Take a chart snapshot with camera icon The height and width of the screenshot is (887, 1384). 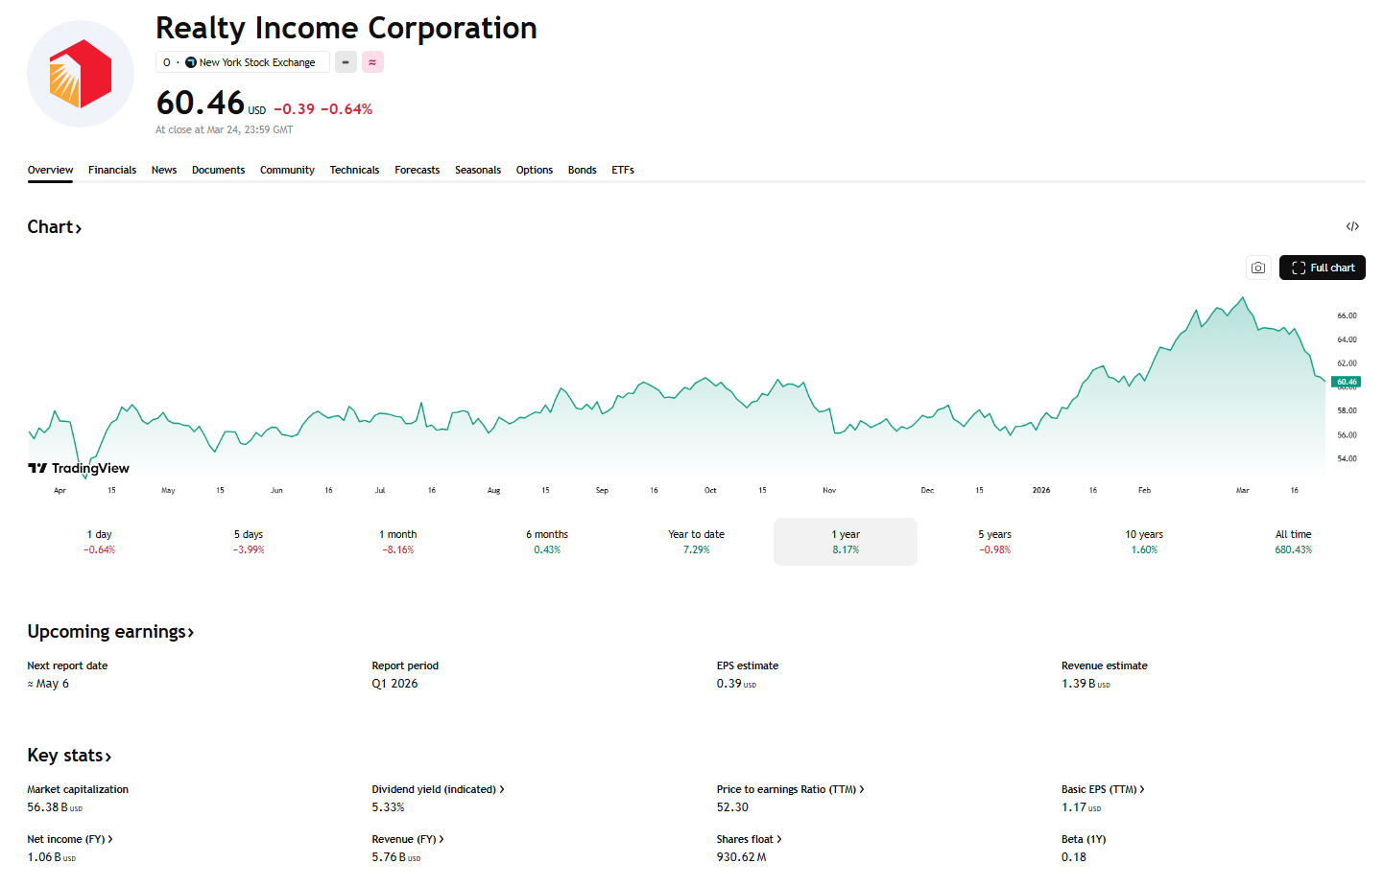(x=1257, y=268)
